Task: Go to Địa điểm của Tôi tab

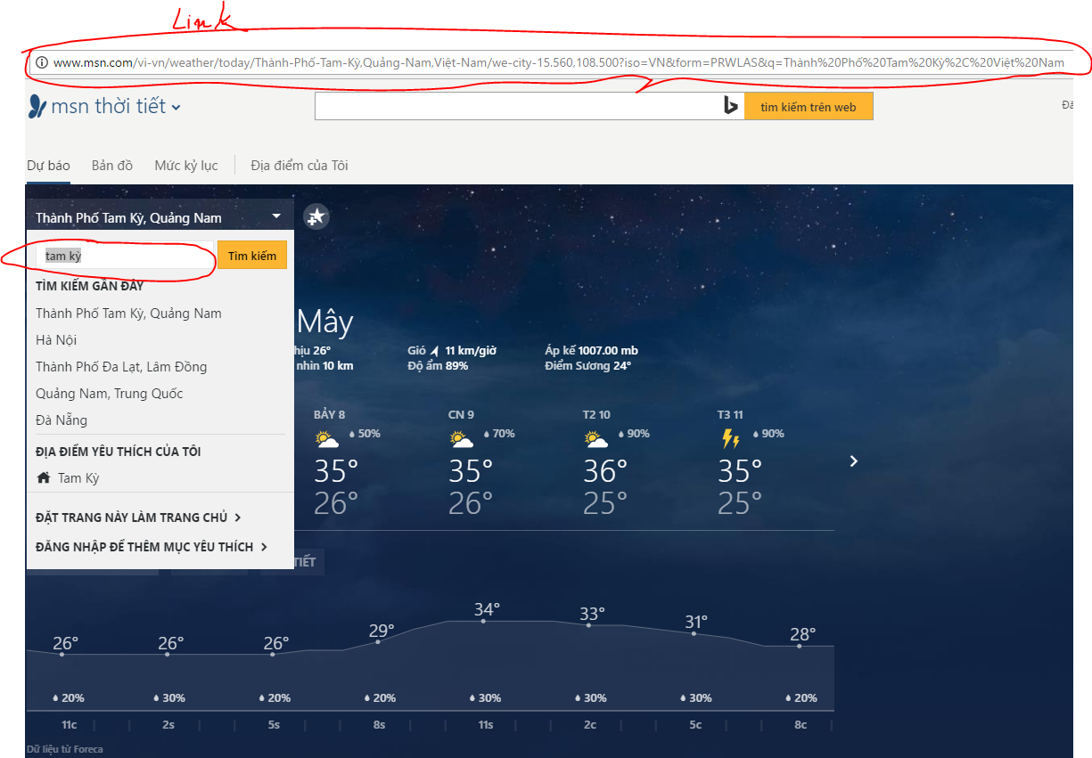Action: (x=300, y=166)
